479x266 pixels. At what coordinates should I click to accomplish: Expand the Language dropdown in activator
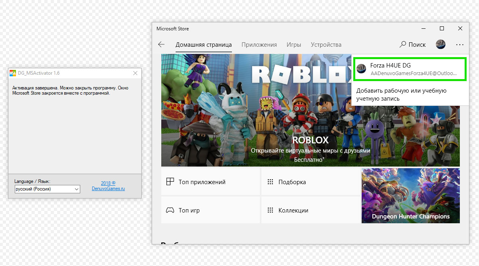click(77, 189)
